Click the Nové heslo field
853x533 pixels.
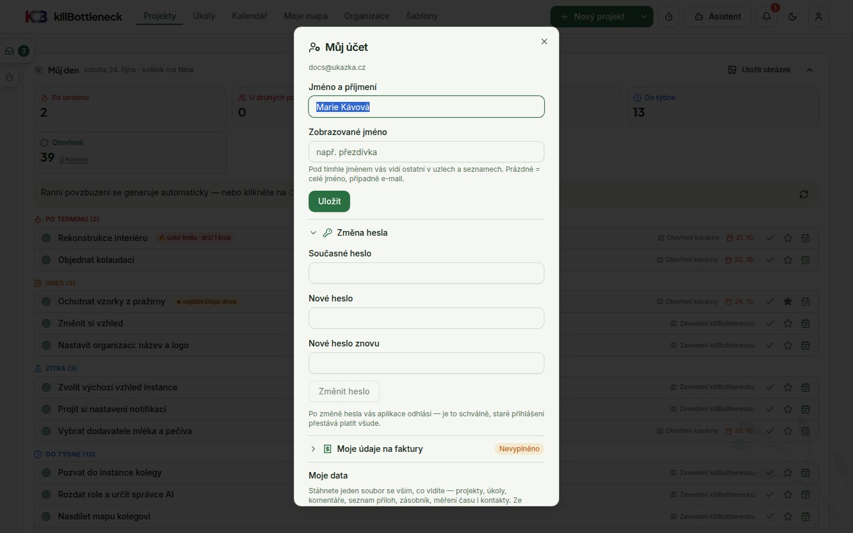point(426,318)
